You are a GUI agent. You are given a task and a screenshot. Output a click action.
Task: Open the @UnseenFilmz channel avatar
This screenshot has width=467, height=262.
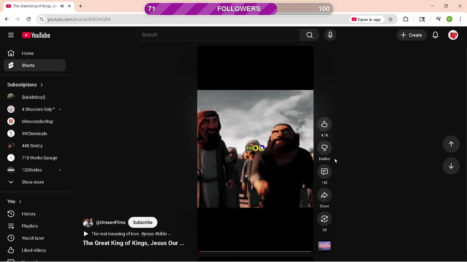point(88,223)
